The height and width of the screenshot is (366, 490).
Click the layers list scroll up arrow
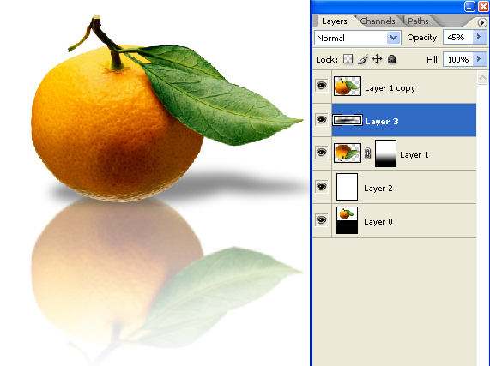coord(482,77)
